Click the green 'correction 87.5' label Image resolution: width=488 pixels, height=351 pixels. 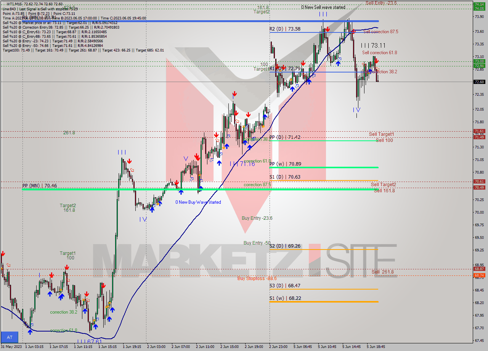tap(257, 185)
